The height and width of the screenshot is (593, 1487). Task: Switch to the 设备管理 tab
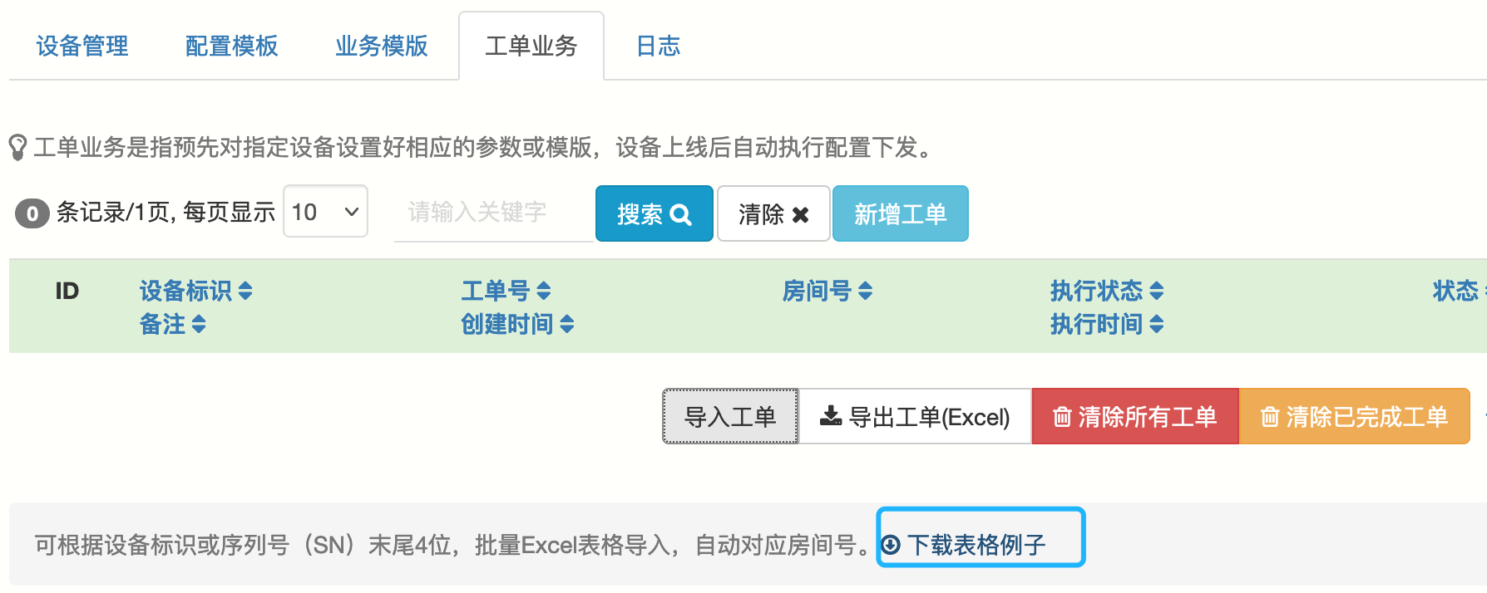click(82, 46)
